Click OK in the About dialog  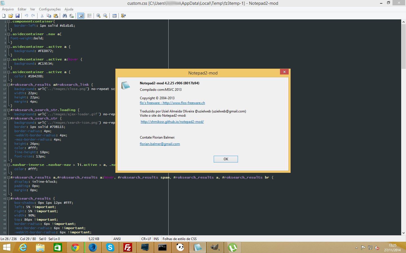[x=226, y=159]
